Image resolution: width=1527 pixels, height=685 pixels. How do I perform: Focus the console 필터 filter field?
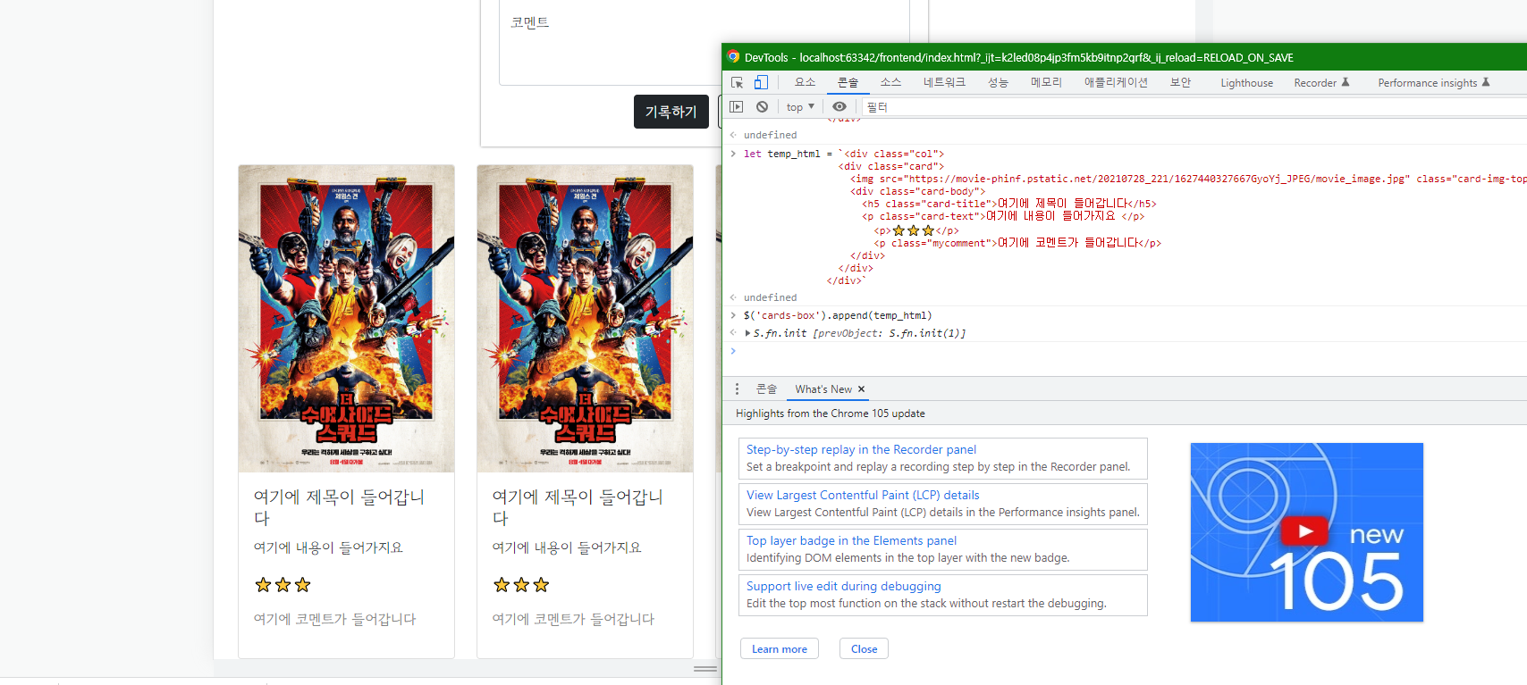1194,107
